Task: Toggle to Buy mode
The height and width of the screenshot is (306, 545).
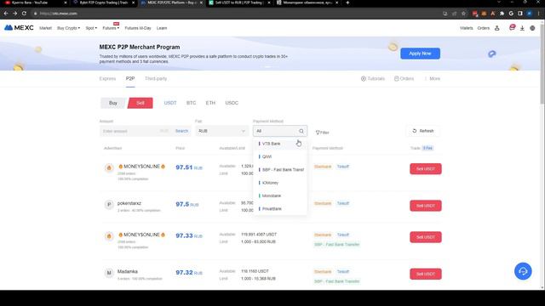Action: coord(113,103)
